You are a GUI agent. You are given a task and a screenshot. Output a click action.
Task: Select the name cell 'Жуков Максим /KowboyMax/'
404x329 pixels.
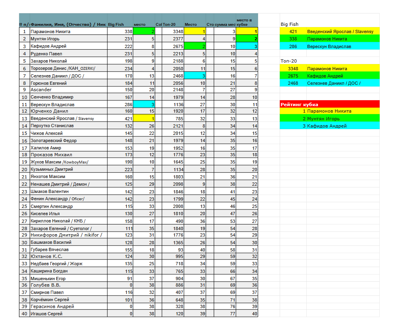pos(68,162)
